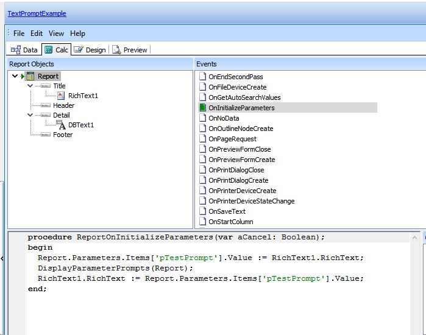The width and height of the screenshot is (426, 335).
Task: Click the green OnInitializeParameters event icon
Action: [203, 108]
